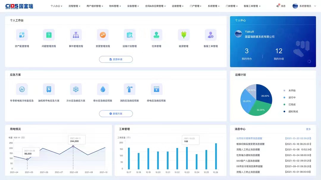The height and width of the screenshot is (180, 321).
Task: Click Yakult profile avatar in 个人中心
Action: click(238, 34)
